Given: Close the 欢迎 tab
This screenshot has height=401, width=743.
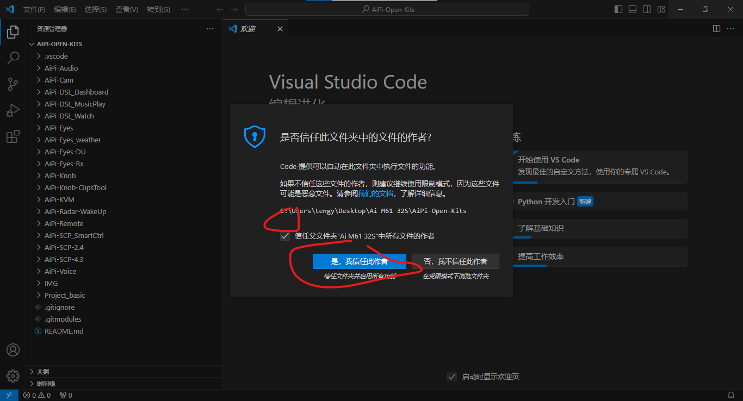Looking at the screenshot, I should [280, 29].
